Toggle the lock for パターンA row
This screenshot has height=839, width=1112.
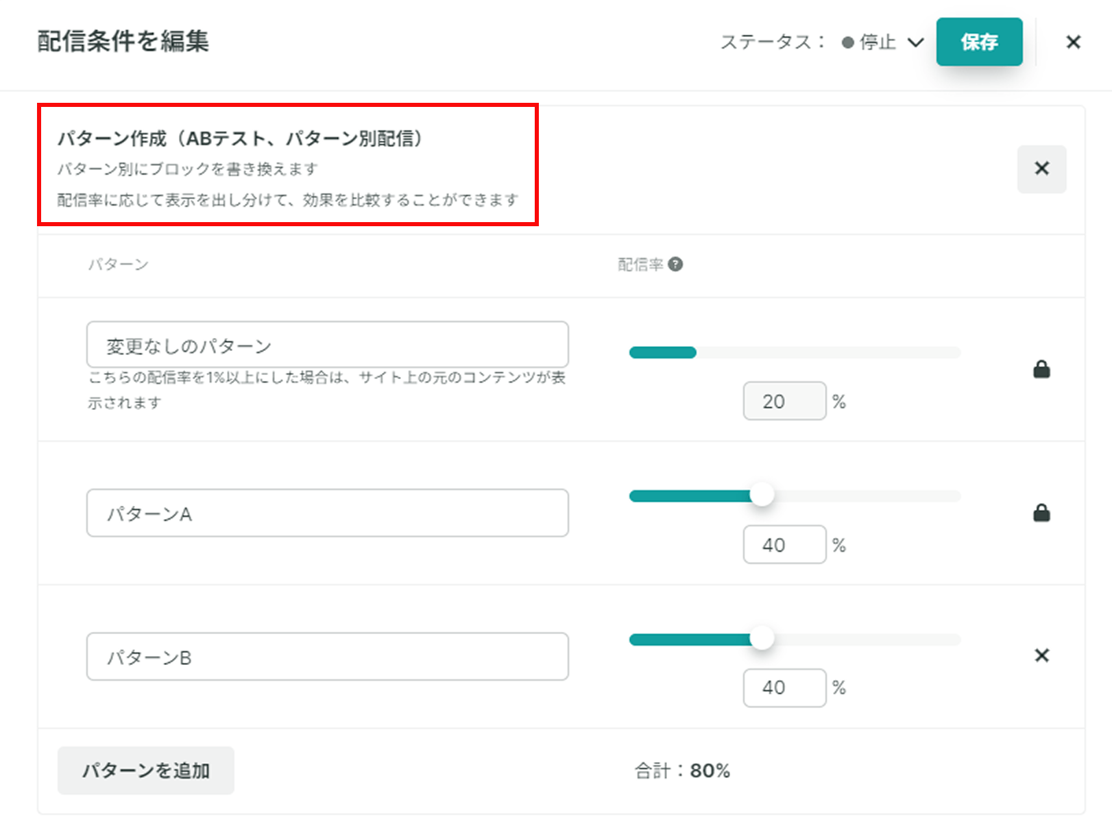pos(1041,513)
